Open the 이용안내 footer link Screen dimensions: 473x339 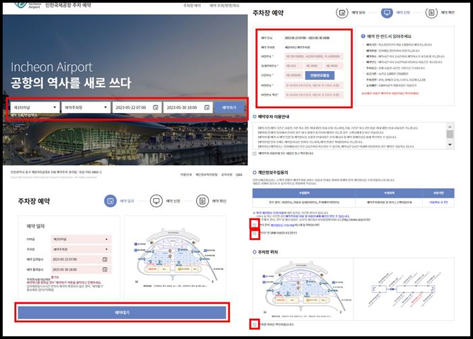coord(186,175)
